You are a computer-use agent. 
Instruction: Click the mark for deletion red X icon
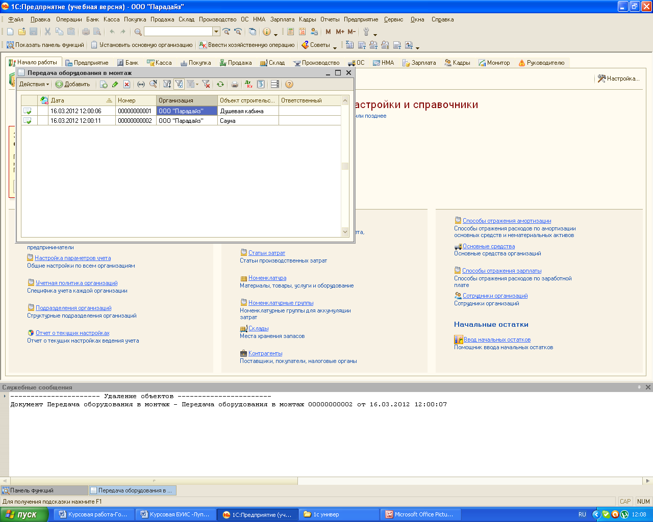(127, 85)
